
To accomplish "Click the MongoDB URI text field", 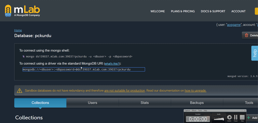I will [x=84, y=70].
